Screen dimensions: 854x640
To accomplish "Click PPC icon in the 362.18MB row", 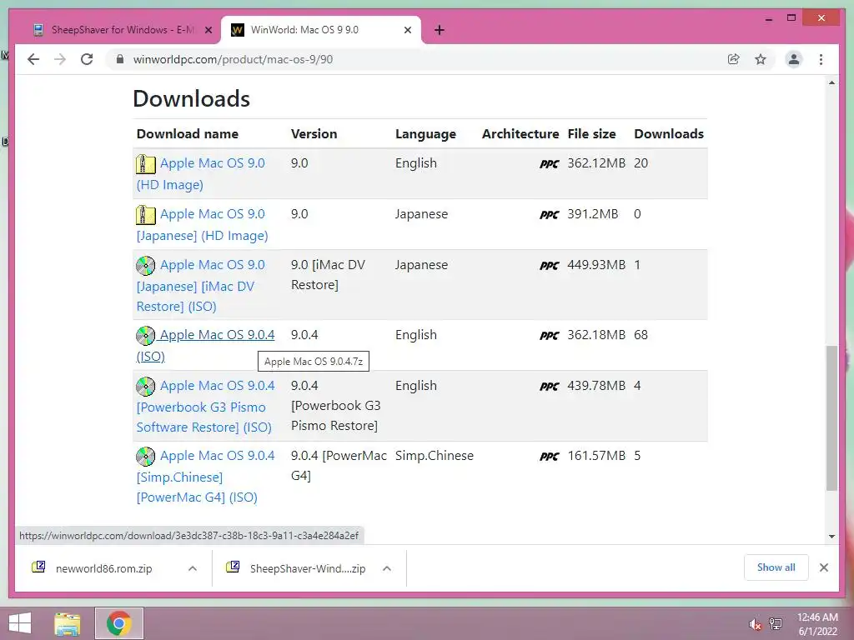I will coord(549,336).
